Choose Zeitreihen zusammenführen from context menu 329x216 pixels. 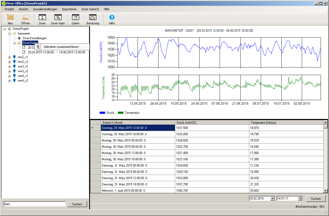(x=61, y=47)
